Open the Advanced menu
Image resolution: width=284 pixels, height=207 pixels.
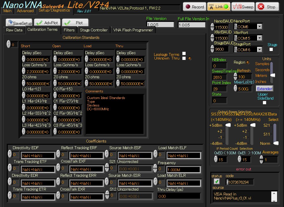25,10
